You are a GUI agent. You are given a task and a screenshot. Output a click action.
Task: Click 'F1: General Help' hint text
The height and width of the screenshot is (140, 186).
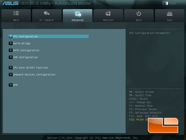[141, 106]
